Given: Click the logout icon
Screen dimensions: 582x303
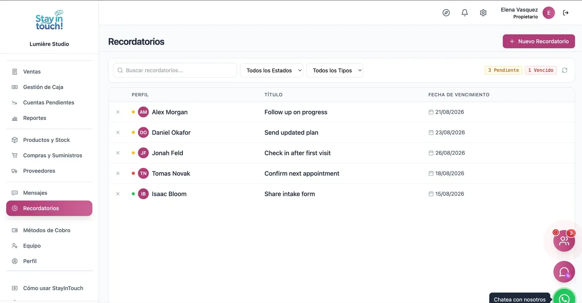Looking at the screenshot, I should tap(566, 13).
